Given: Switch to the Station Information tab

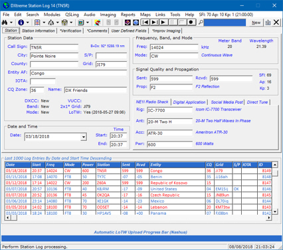Looking at the screenshot, I should coord(39,31).
